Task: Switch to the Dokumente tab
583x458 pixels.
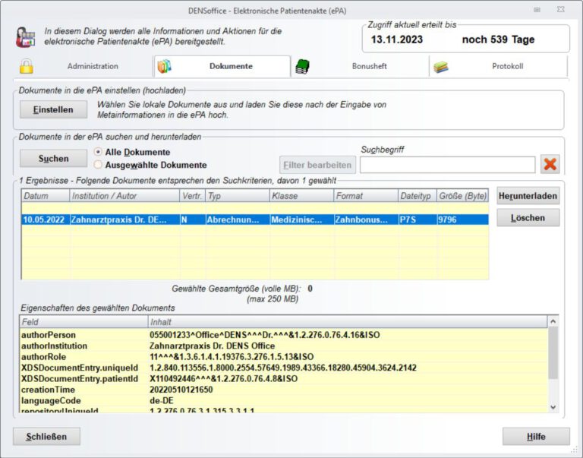Action: click(222, 66)
